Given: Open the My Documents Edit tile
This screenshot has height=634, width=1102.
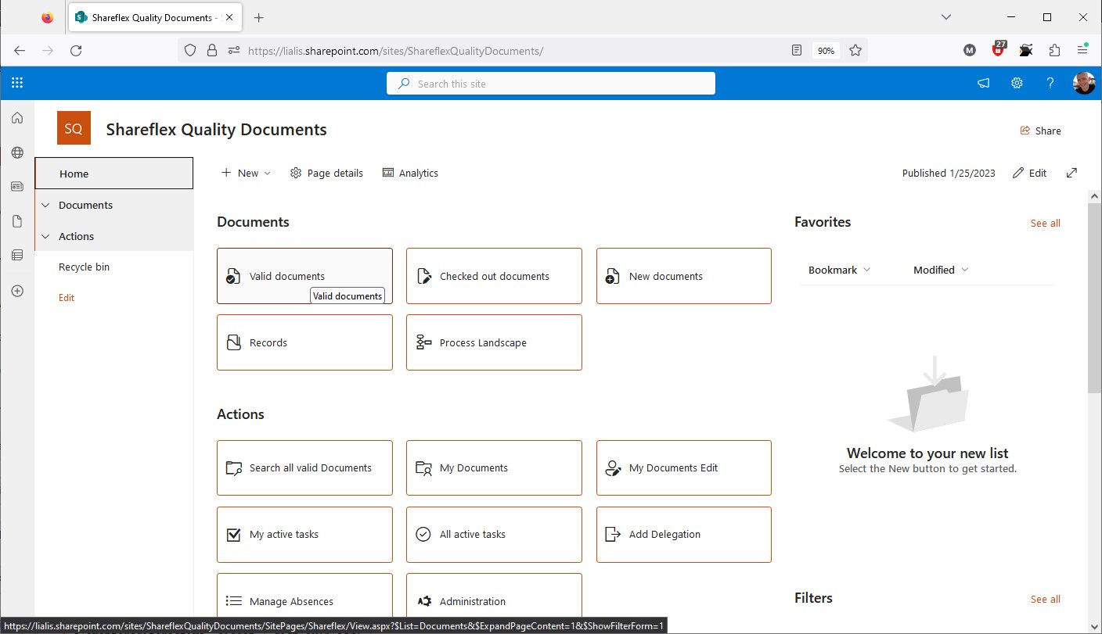Looking at the screenshot, I should point(684,467).
